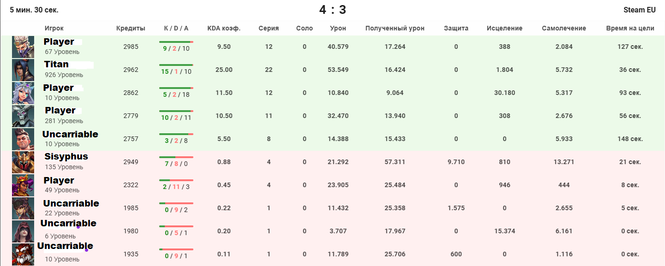Click Sisyphus's golden-helmet knight avatar

coord(23,162)
